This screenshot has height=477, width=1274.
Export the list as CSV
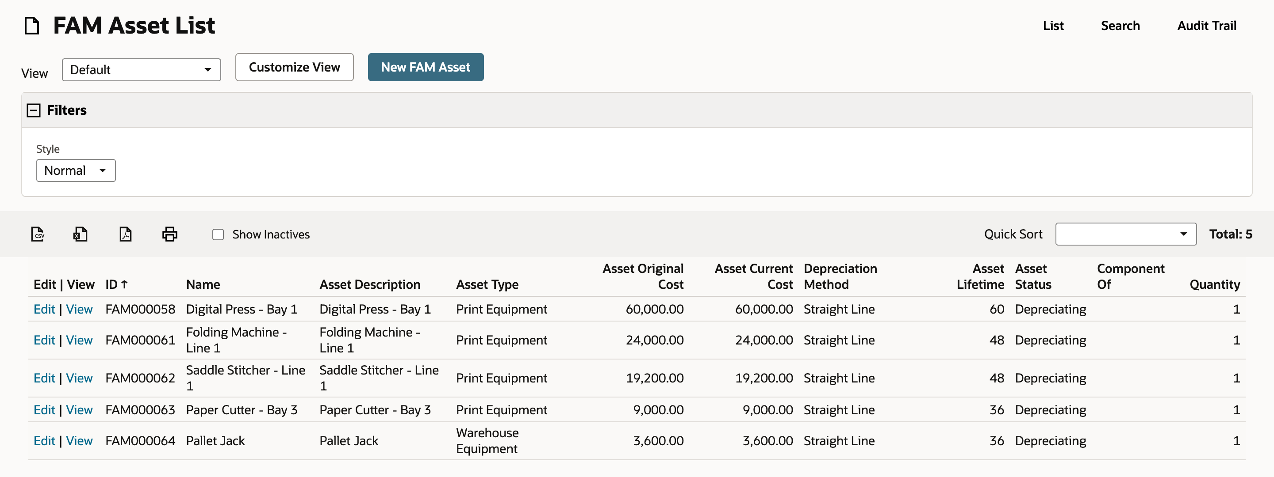tap(38, 234)
